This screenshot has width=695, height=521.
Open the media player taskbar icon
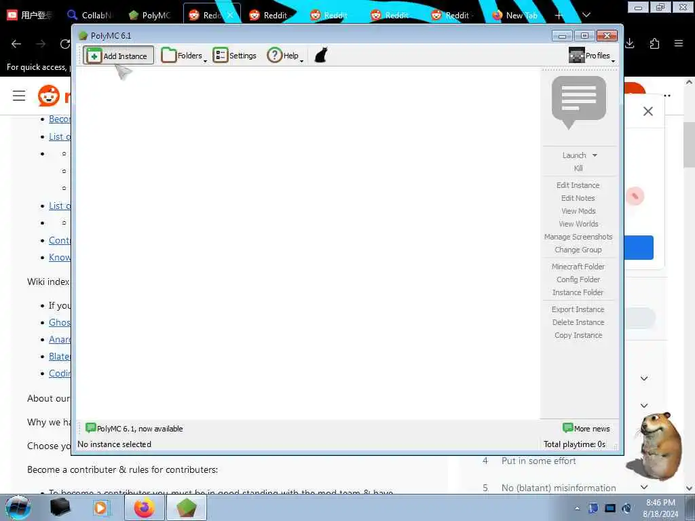click(100, 507)
